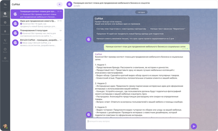Click the 'CoPilot' panel heading
The width and height of the screenshot is (218, 131).
16,4
